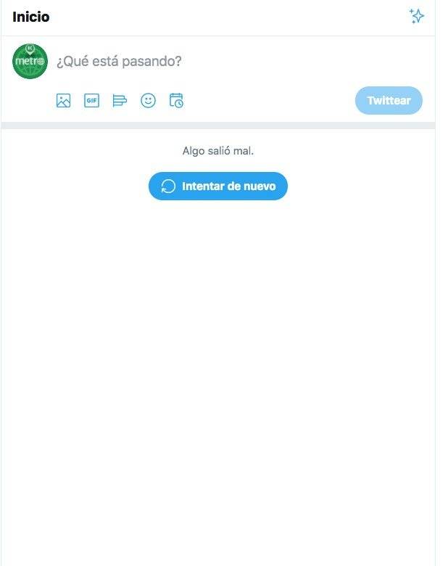448x566 pixels.
Task: Add a photo with the media icon
Action: coord(64,100)
